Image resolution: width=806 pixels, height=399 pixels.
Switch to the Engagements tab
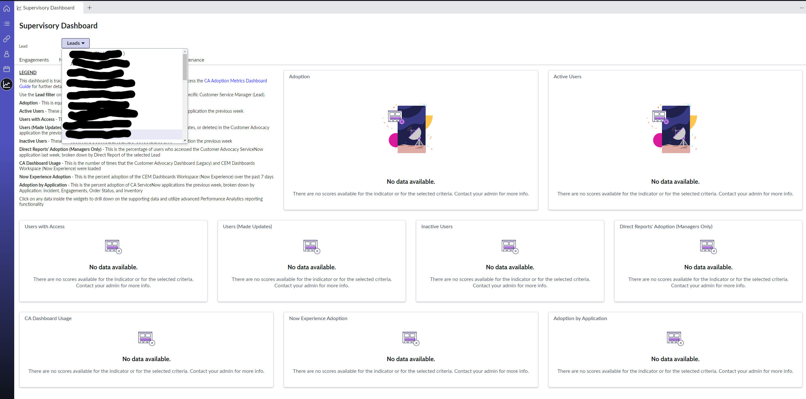[34, 60]
